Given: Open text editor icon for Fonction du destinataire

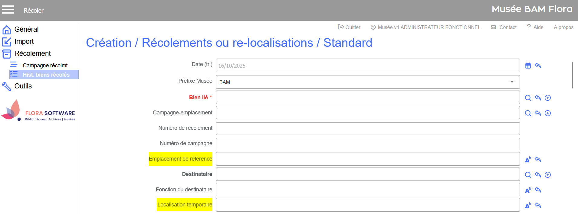Looking at the screenshot, I should point(528,190).
